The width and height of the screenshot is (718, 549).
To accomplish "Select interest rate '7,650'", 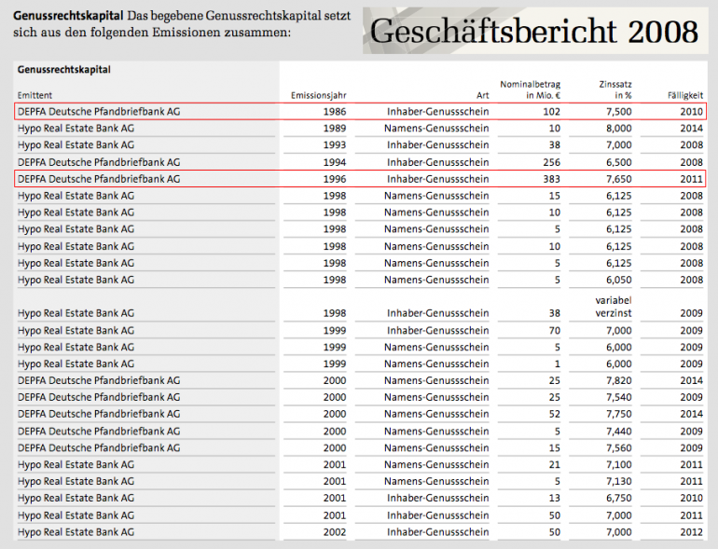I will (x=619, y=179).
